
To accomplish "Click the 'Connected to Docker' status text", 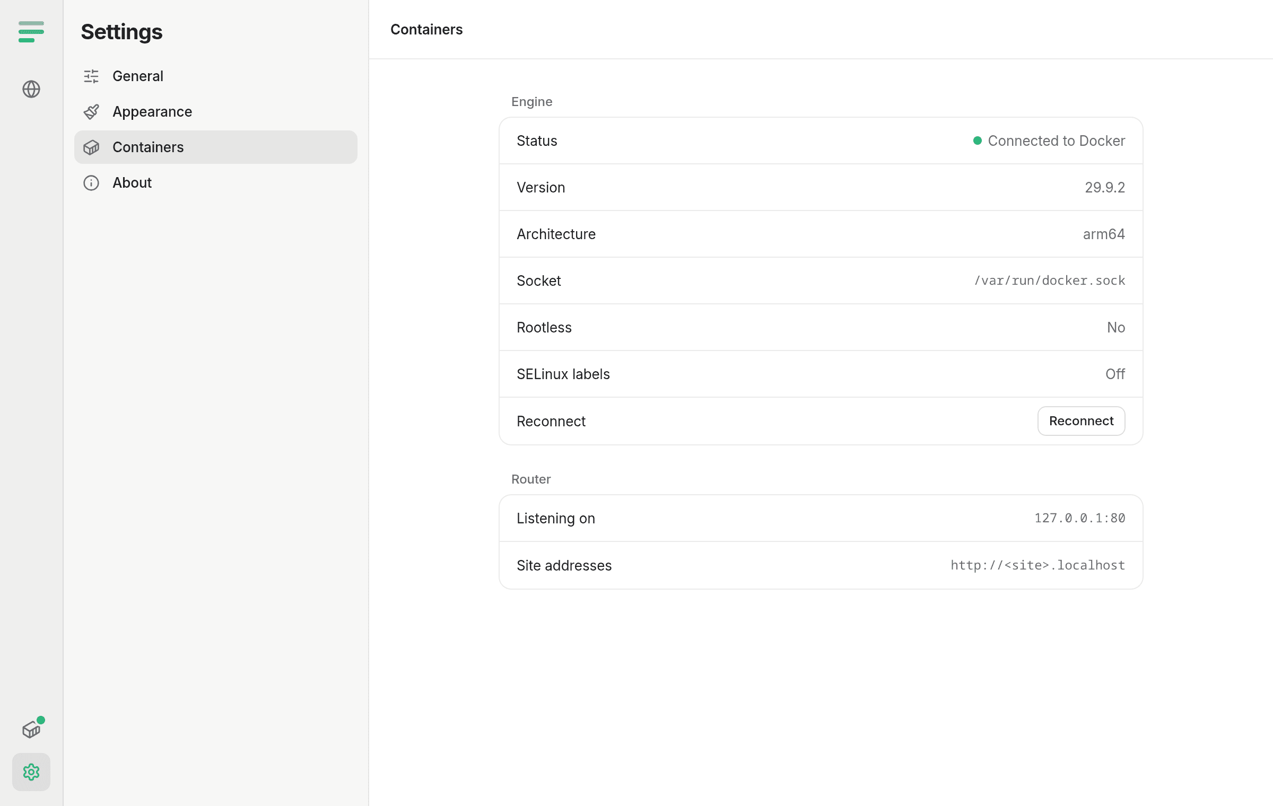I will [1056, 141].
